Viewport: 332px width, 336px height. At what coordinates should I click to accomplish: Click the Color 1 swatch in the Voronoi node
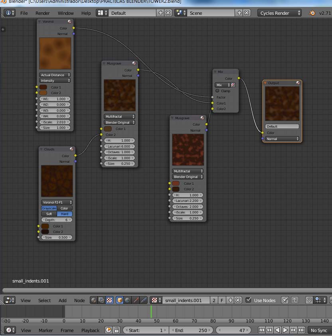click(43, 87)
